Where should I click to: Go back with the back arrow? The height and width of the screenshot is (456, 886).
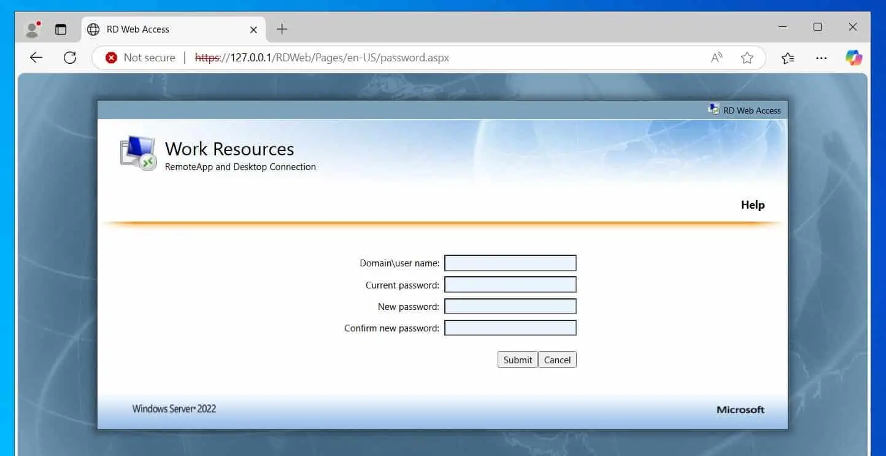point(36,57)
